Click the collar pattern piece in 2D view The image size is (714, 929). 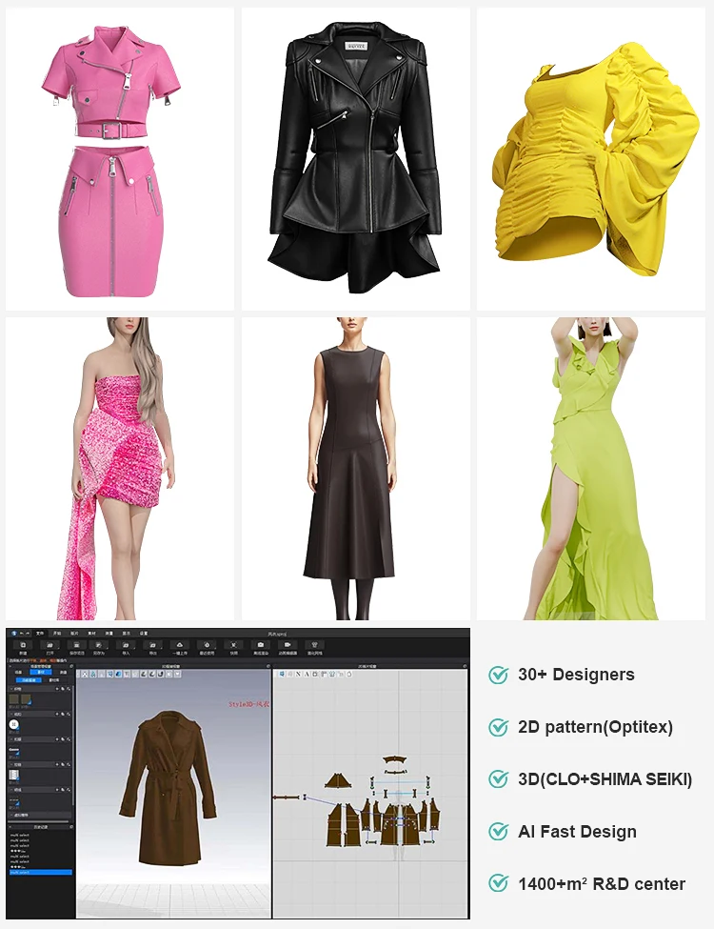click(393, 759)
